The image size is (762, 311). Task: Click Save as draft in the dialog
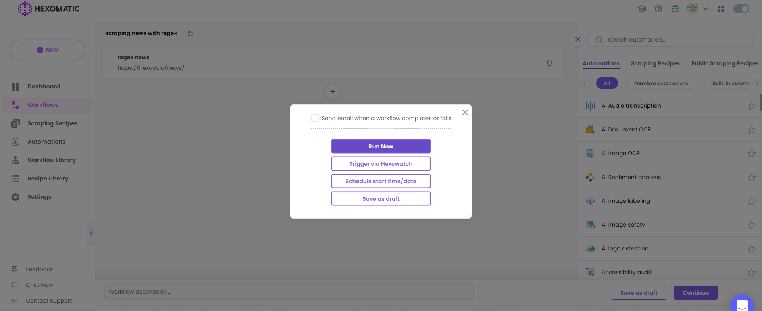[381, 199]
